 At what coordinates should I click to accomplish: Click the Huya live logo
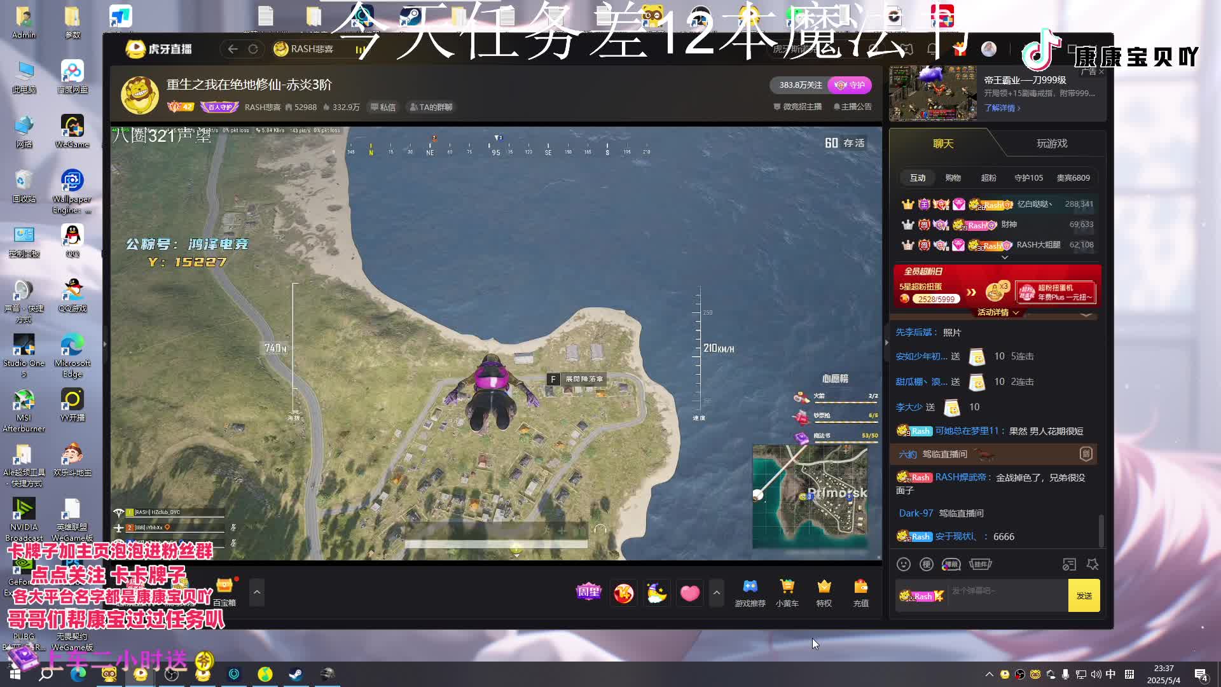[159, 49]
